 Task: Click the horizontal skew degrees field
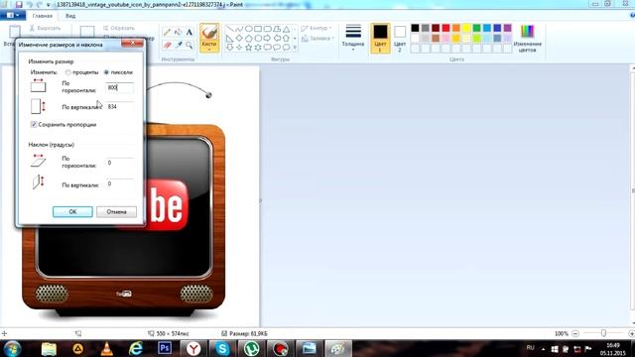(119, 163)
